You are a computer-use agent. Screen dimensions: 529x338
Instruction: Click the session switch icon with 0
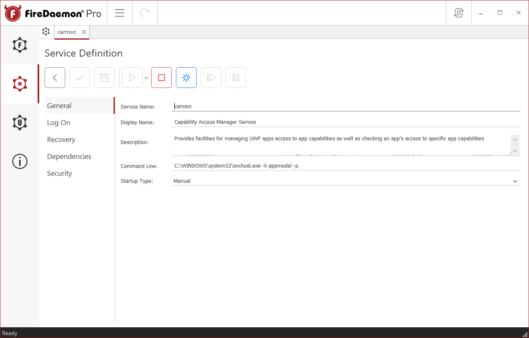(x=459, y=13)
